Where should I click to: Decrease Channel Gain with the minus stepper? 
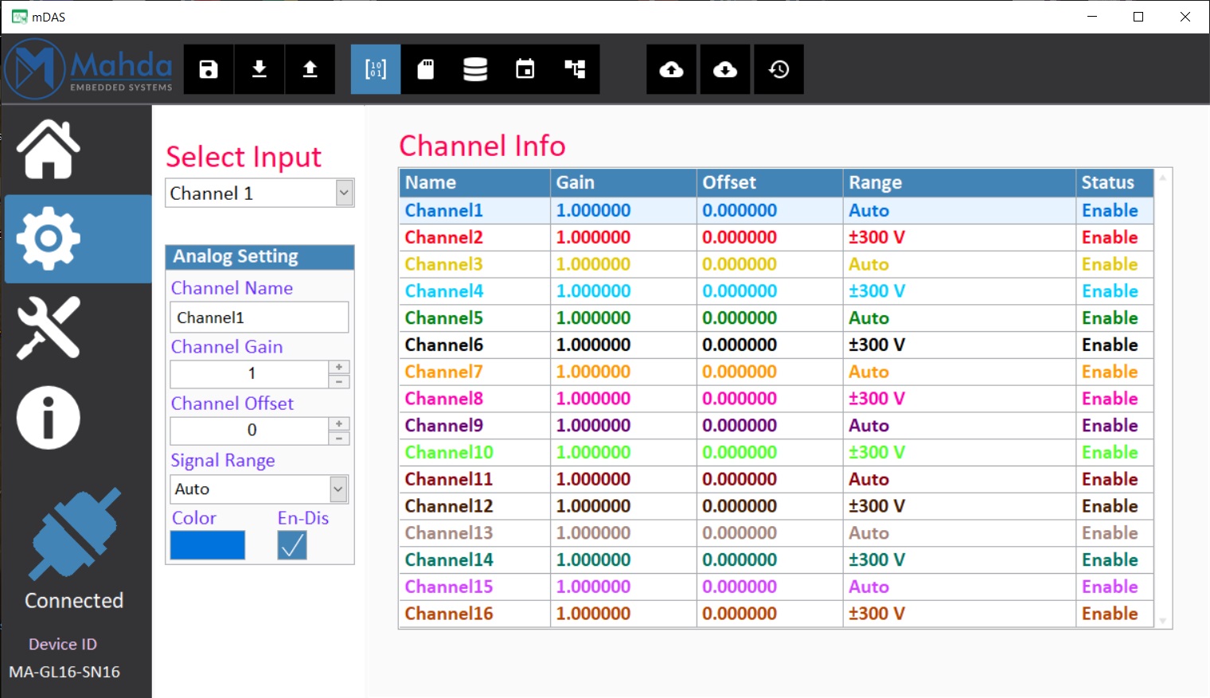coord(339,382)
